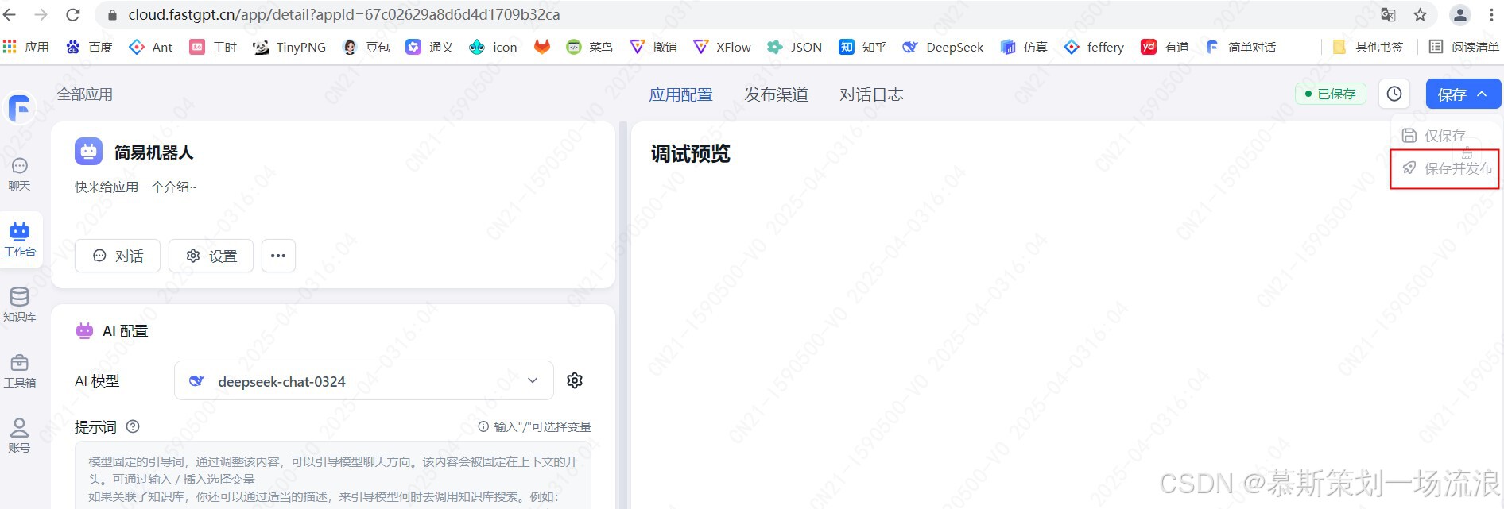Open the Ant bookmark
This screenshot has width=1504, height=509.
coord(150,47)
